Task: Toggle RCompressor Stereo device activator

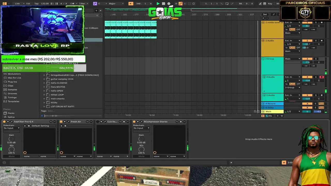Action: tap(134, 122)
